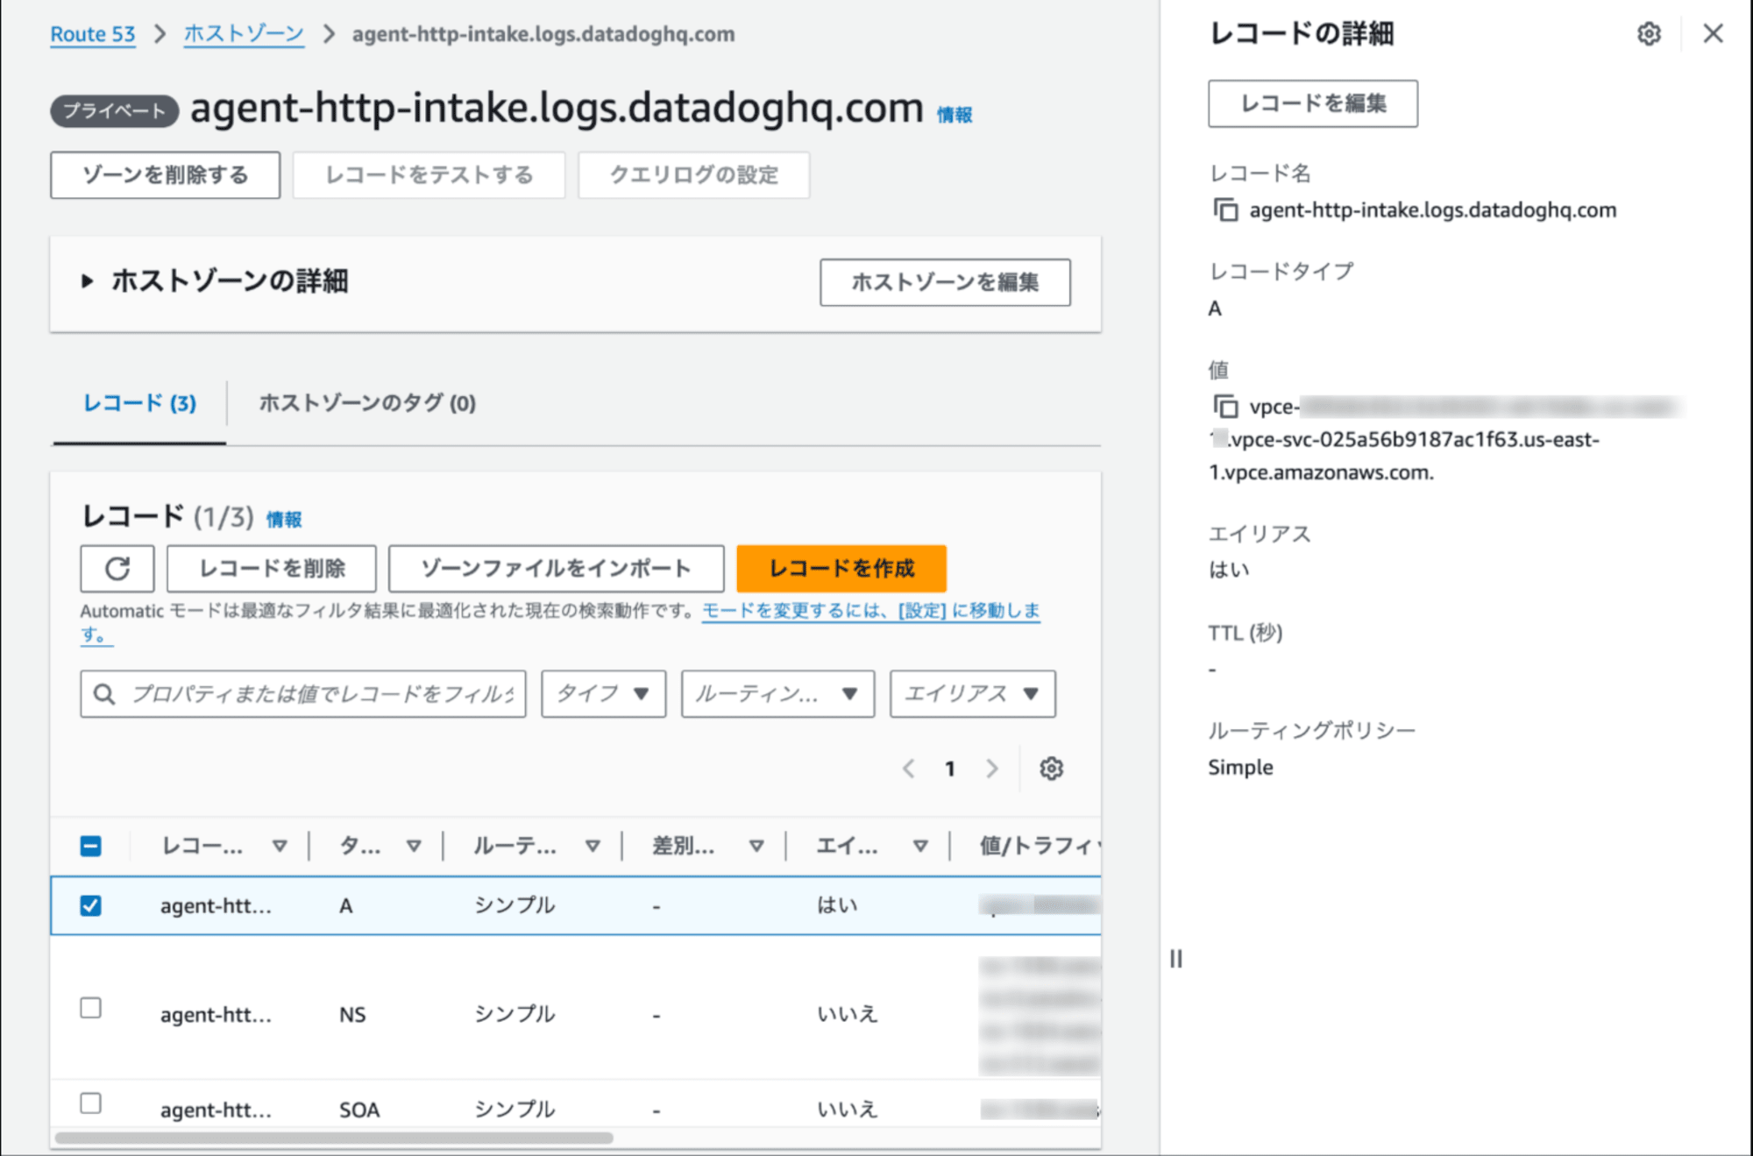Viewport: 1753px width, 1156px height.
Task: Follow モードを変更するには、[設定] link
Action: point(870,611)
